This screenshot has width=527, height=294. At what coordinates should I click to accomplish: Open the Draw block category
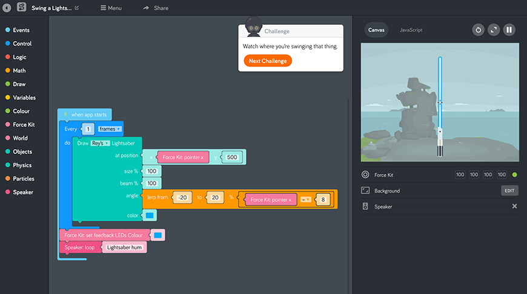point(16,84)
